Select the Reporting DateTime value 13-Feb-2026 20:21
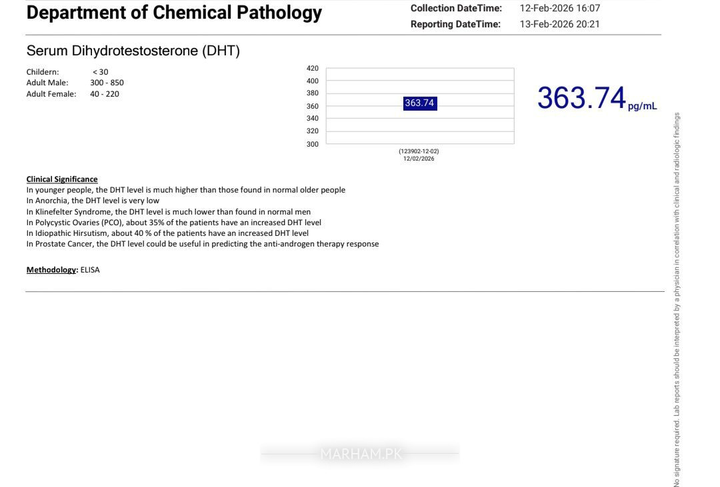Screen dimensions: 720x487 pos(560,25)
